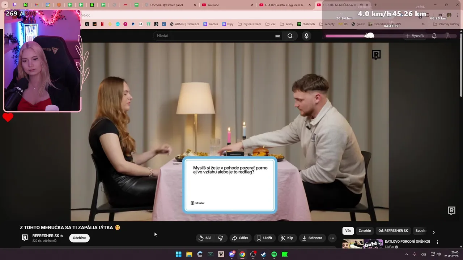Open OBS Studio from the taskbar
463x260 pixels.
(253, 254)
